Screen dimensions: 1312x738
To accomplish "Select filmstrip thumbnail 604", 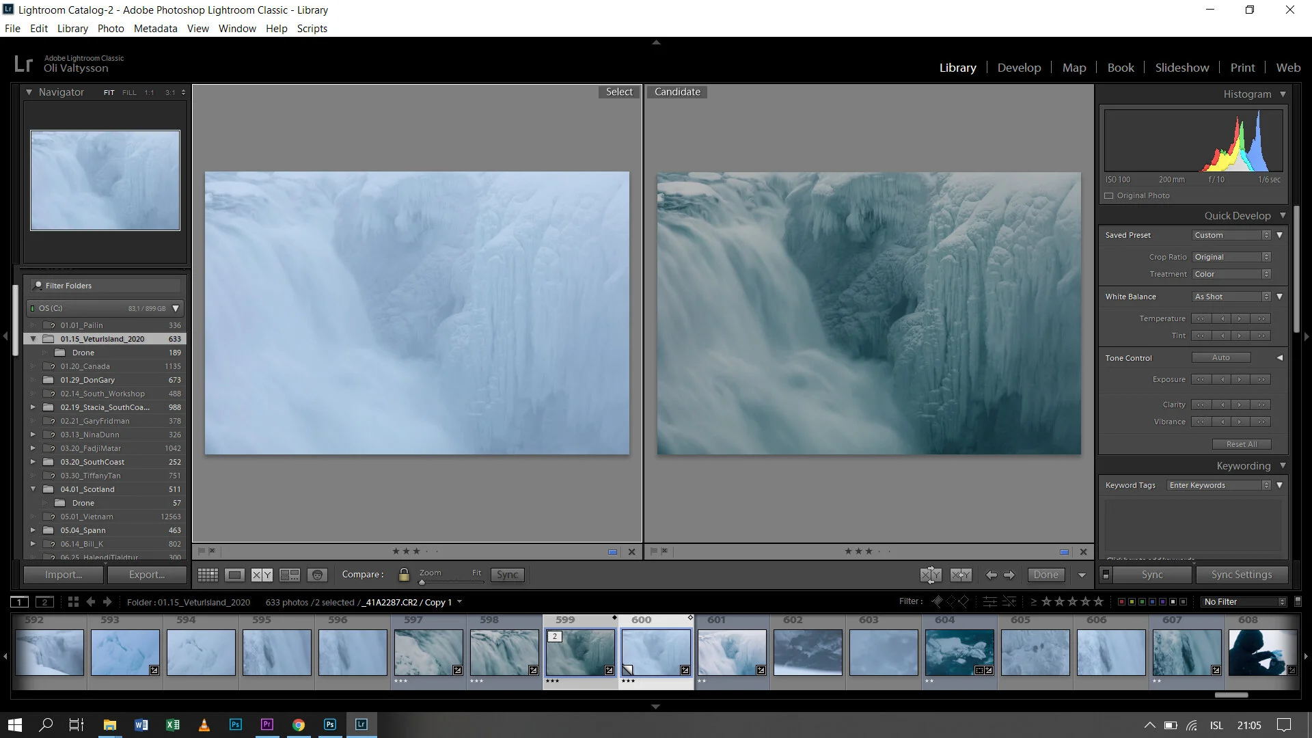I will coord(959,652).
